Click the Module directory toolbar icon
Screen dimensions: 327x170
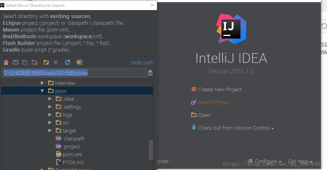(35, 62)
